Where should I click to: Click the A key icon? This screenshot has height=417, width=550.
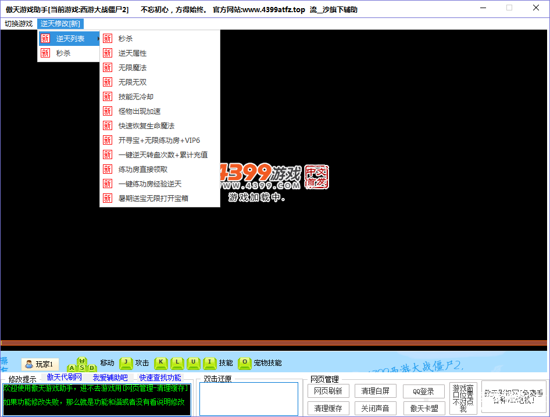click(x=72, y=368)
